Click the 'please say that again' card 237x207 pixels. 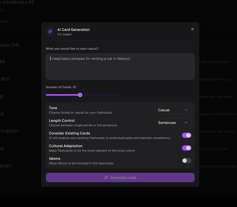[x=217, y=97]
